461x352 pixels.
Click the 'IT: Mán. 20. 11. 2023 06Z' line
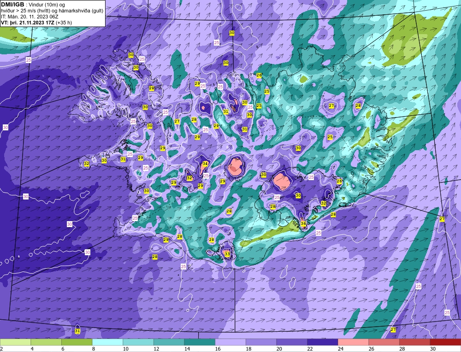(x=30, y=17)
